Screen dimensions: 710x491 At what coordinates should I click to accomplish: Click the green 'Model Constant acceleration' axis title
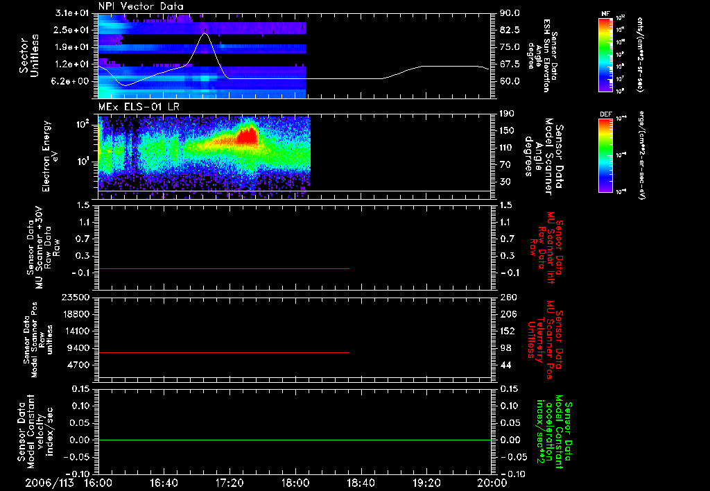click(x=554, y=431)
